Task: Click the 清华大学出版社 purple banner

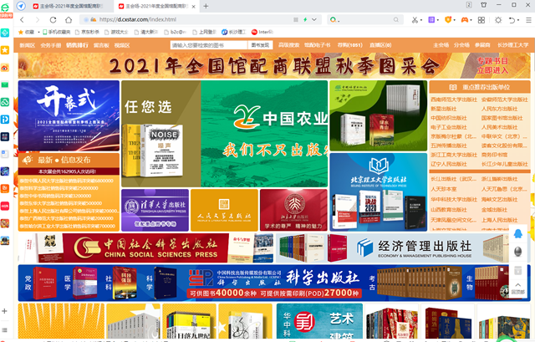Action: (155, 209)
